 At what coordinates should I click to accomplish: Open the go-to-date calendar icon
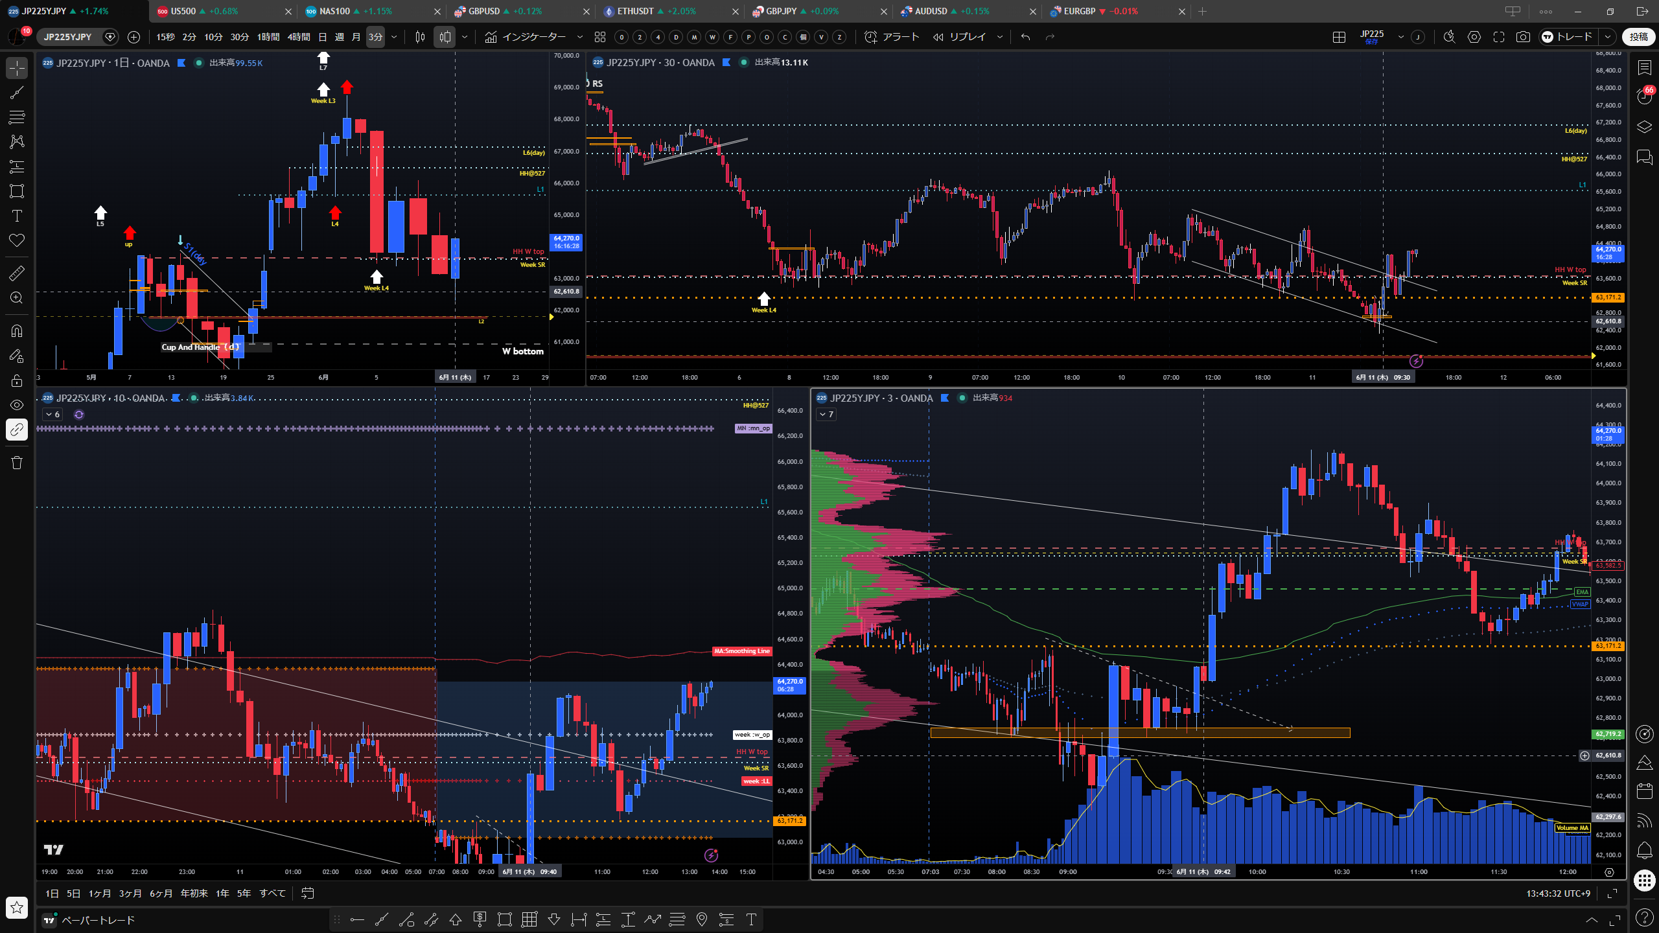point(308,893)
